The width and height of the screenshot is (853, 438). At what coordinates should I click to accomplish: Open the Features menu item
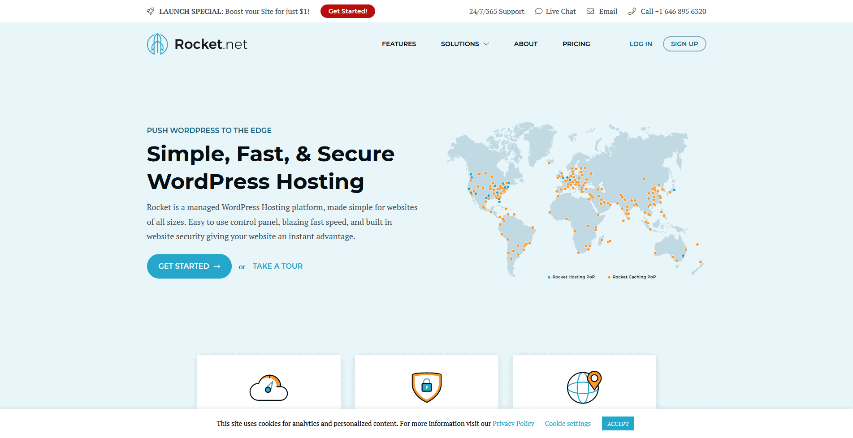click(x=399, y=44)
